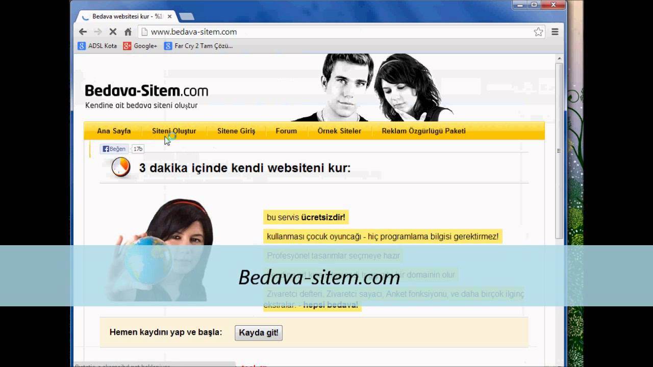Open the Örnek Siteler menu item

pyautogui.click(x=339, y=131)
